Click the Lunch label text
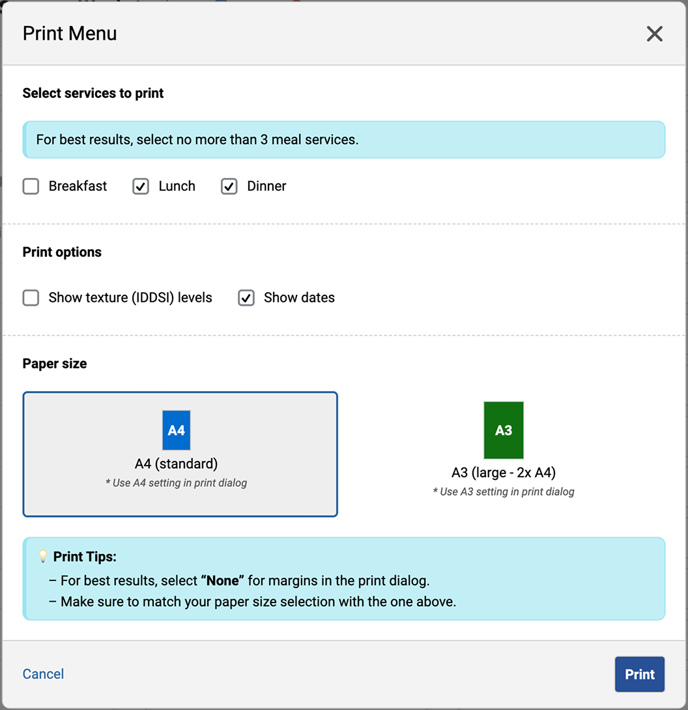This screenshot has height=710, width=688. click(x=177, y=186)
